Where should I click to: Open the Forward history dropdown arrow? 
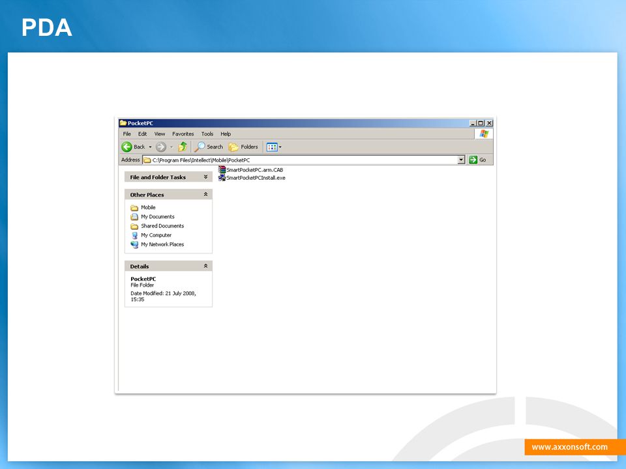point(171,147)
